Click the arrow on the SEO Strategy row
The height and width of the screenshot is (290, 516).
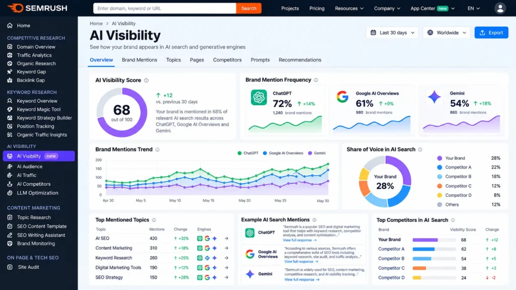226,277
